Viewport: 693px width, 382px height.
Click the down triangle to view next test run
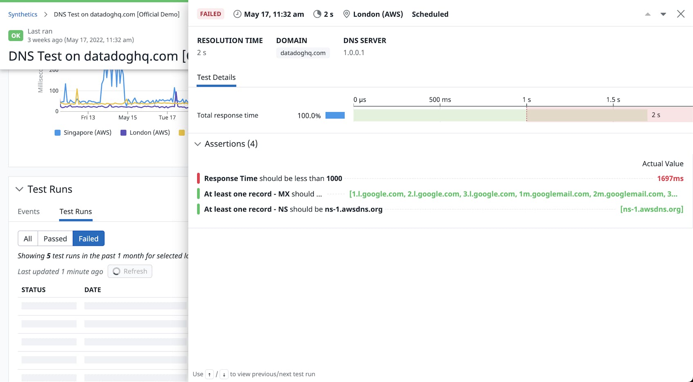pyautogui.click(x=663, y=14)
